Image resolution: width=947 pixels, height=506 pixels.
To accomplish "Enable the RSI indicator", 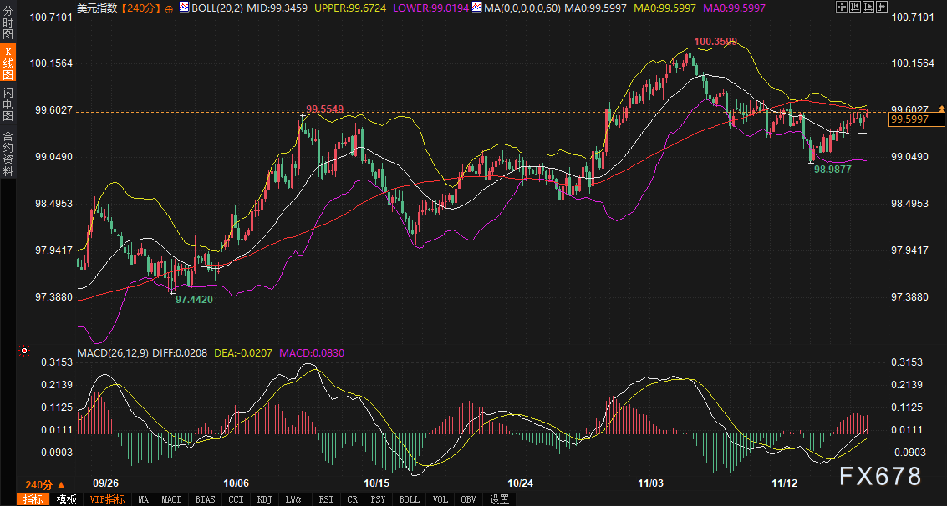I will click(x=324, y=499).
